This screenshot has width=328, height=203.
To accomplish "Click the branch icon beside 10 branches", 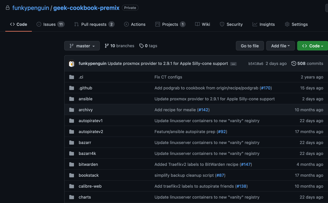I will (x=107, y=46).
